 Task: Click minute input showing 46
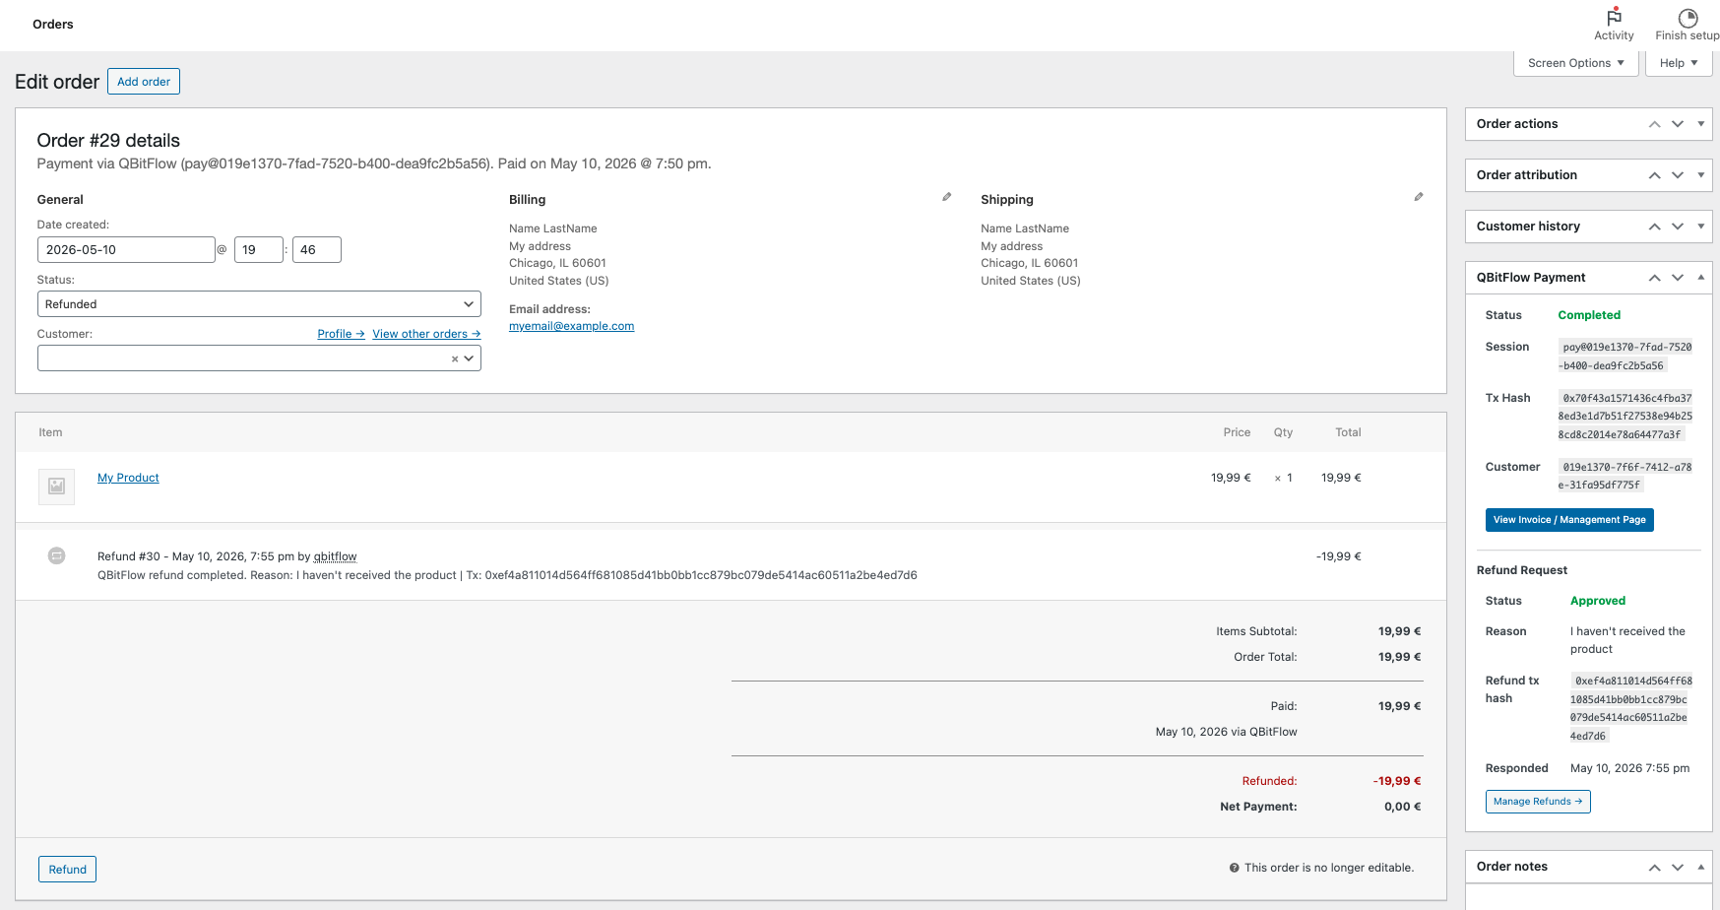point(316,250)
